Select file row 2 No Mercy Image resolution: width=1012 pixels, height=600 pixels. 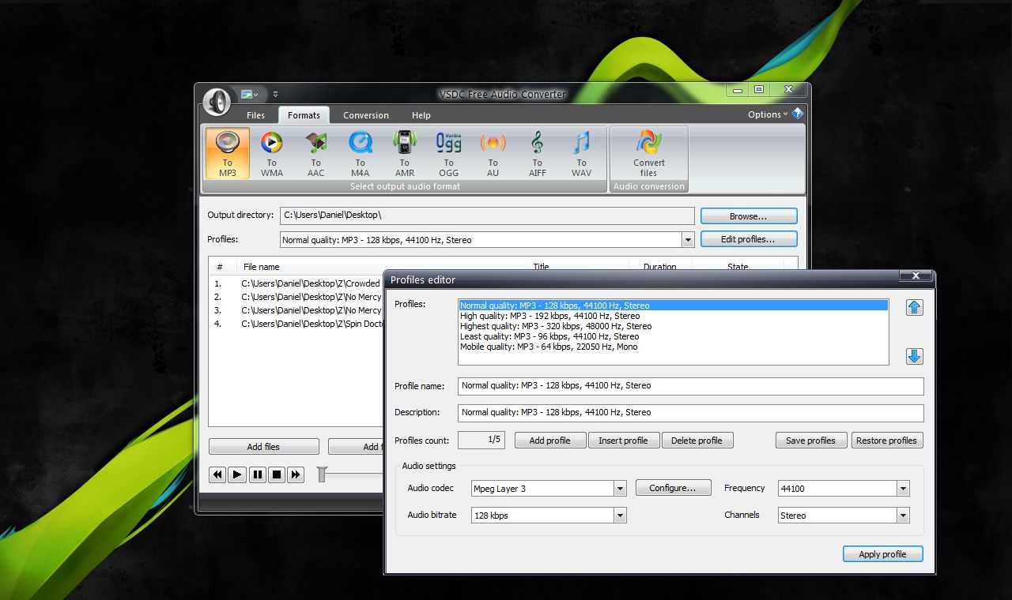pos(297,297)
